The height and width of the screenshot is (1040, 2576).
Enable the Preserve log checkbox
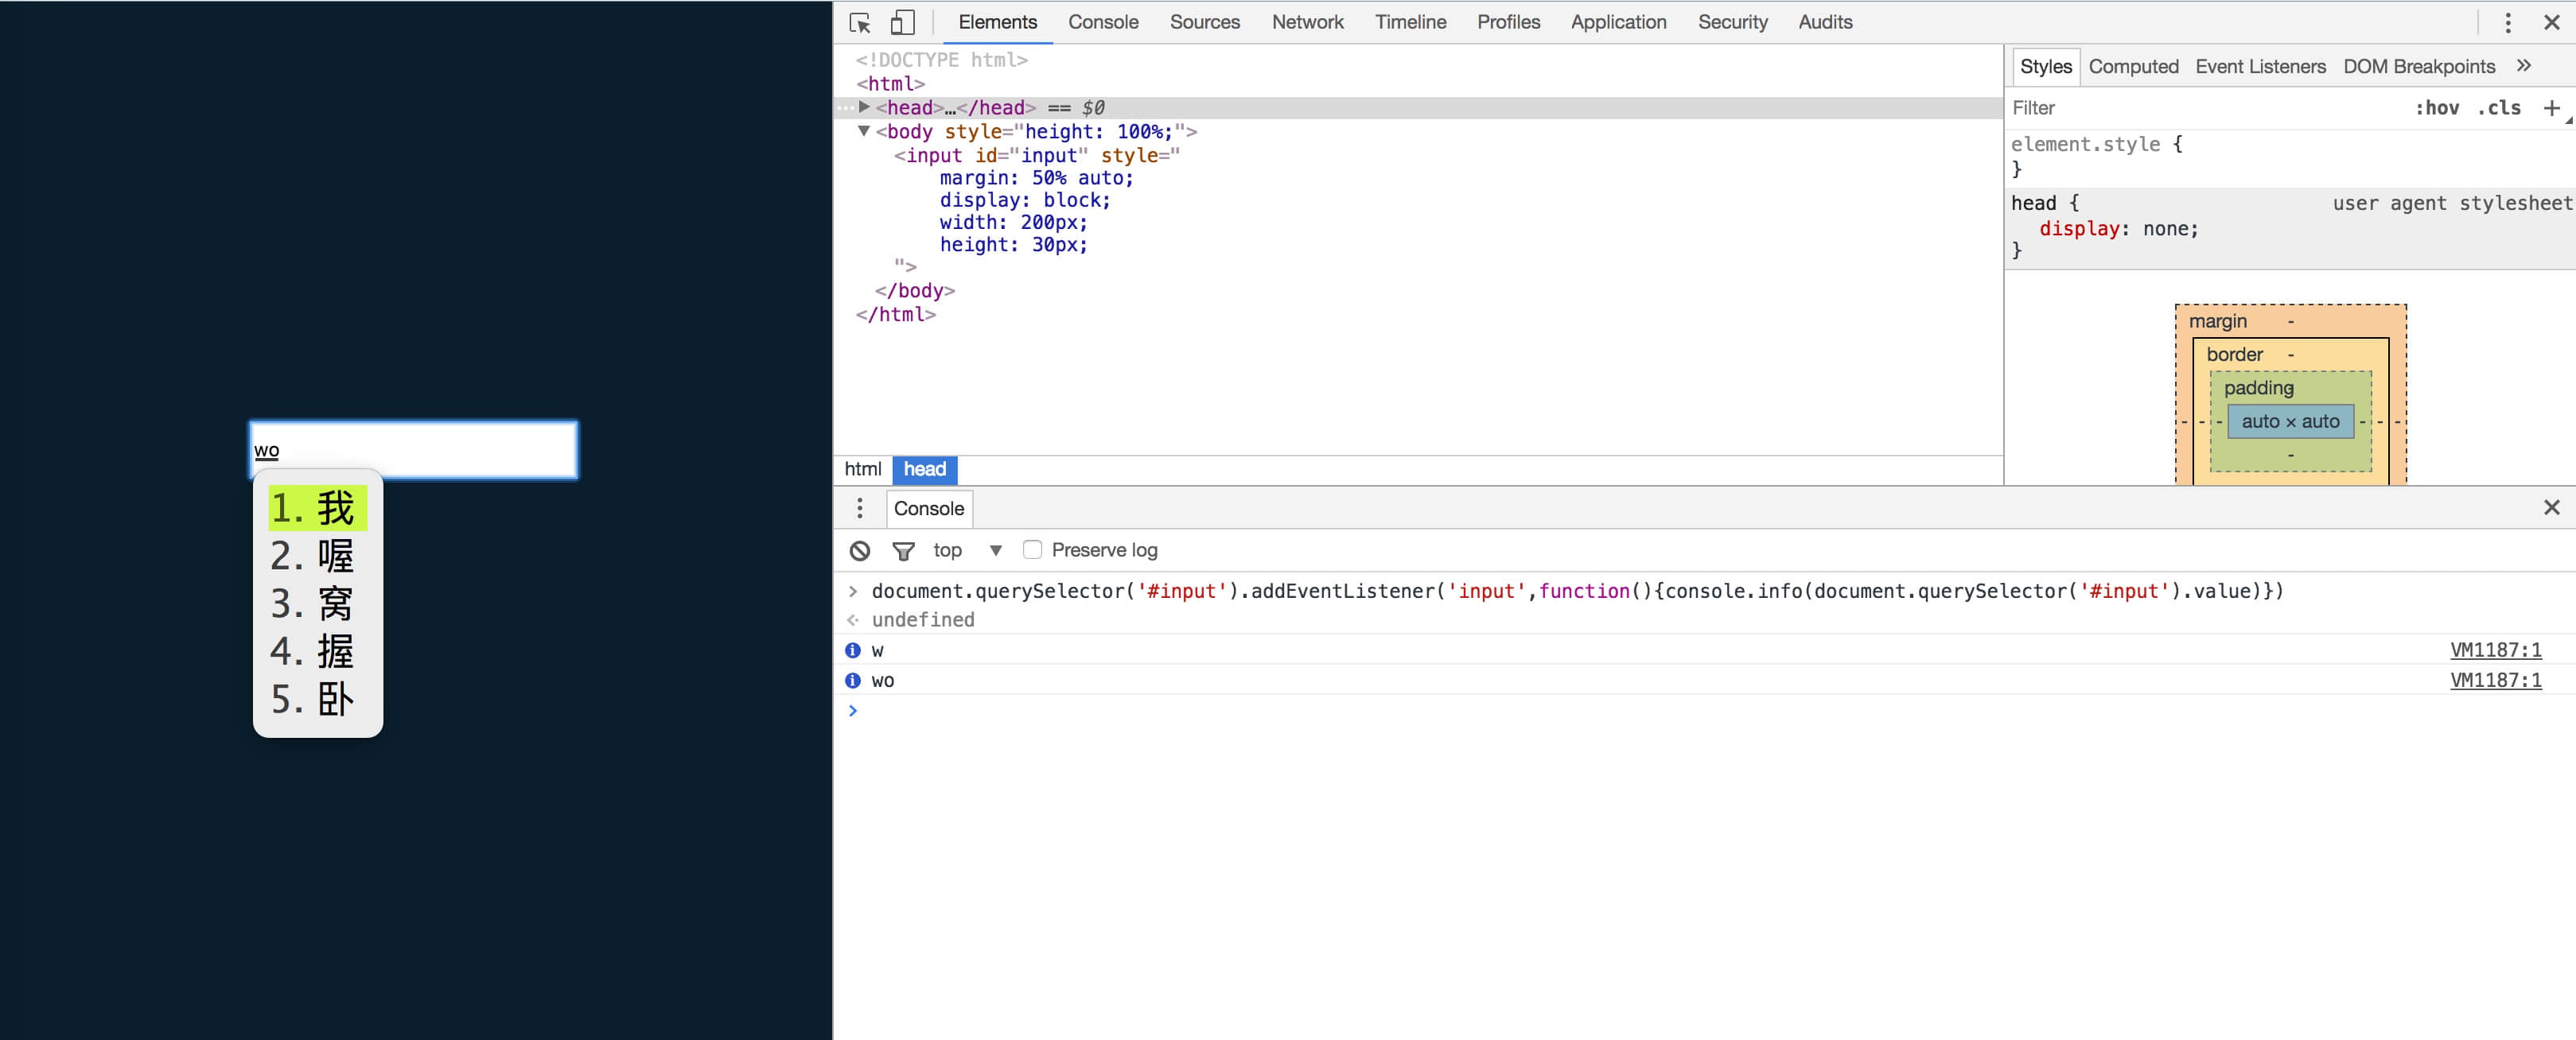[1033, 549]
